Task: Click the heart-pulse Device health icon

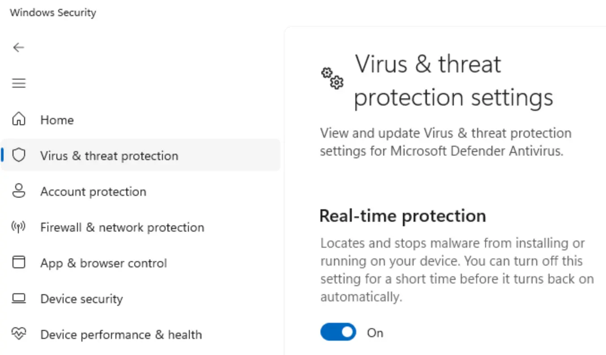Action: (x=19, y=334)
